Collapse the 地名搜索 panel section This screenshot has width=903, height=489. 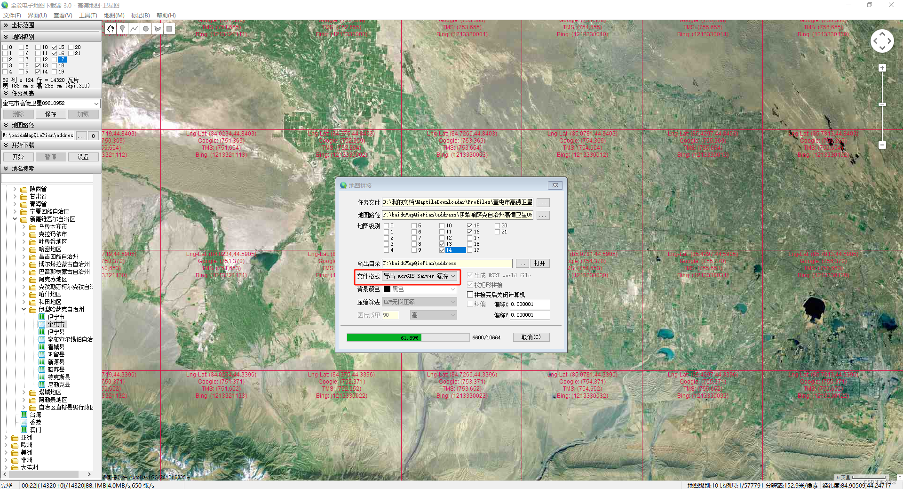tap(6, 168)
